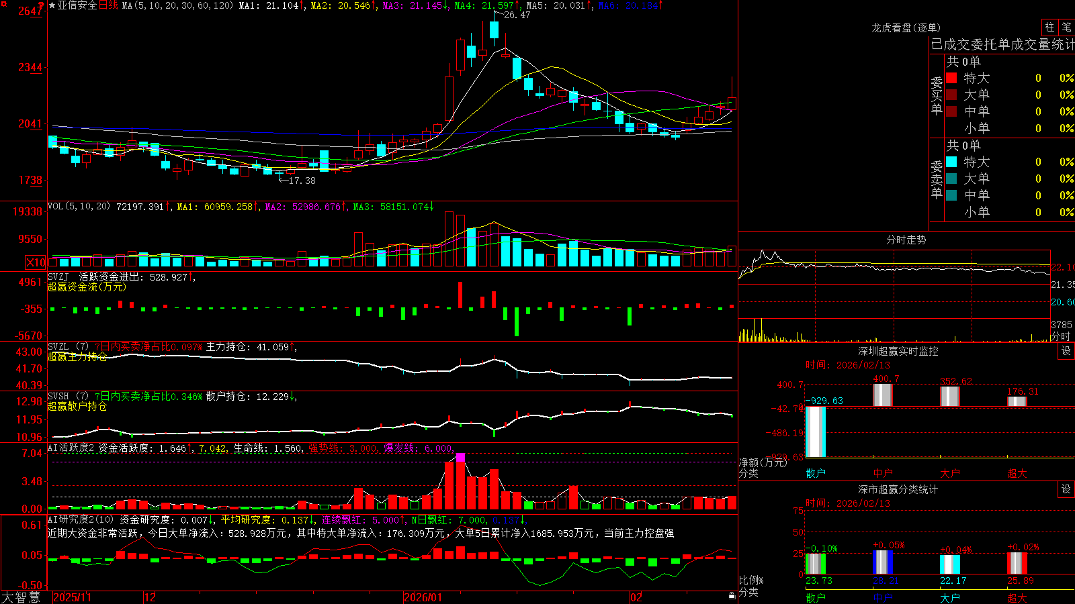Click the cyan 特大 sell-order swatch
Image resolution: width=1075 pixels, height=604 pixels.
tap(951, 162)
